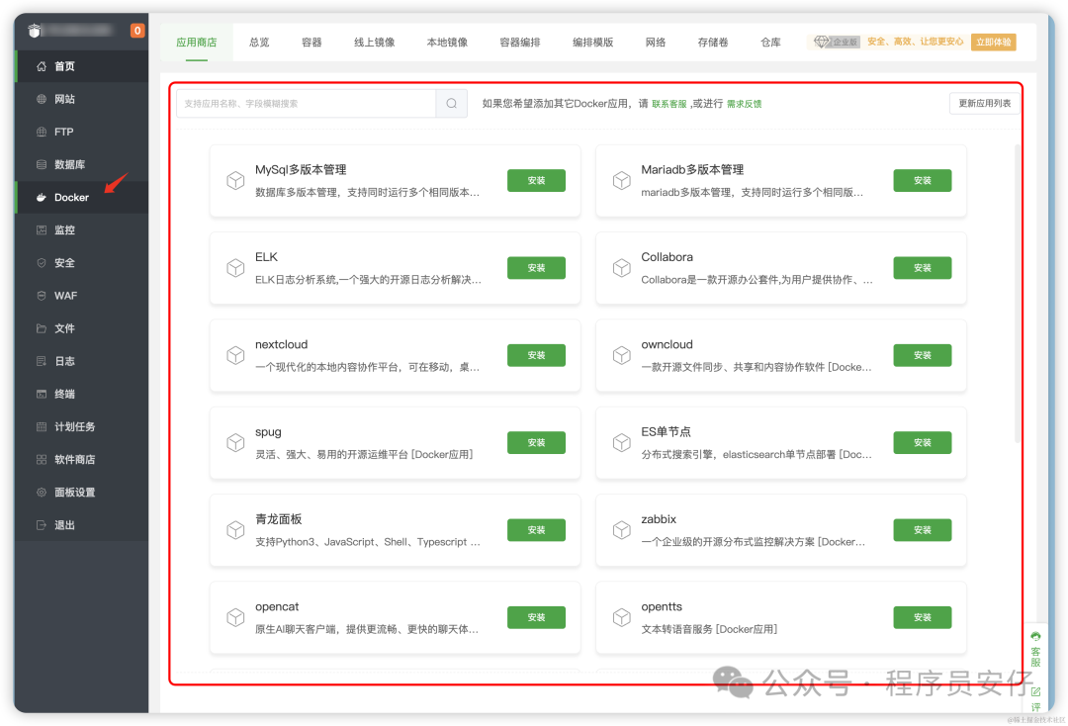This screenshot has height=726, width=1068.
Task: Open the 编排模版 tab
Action: [x=593, y=43]
